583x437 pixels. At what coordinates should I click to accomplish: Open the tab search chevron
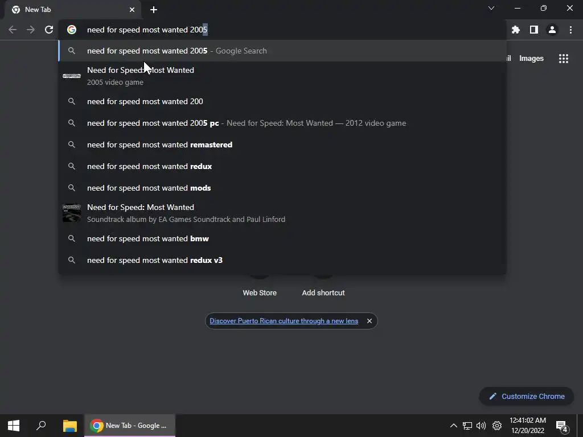491,8
